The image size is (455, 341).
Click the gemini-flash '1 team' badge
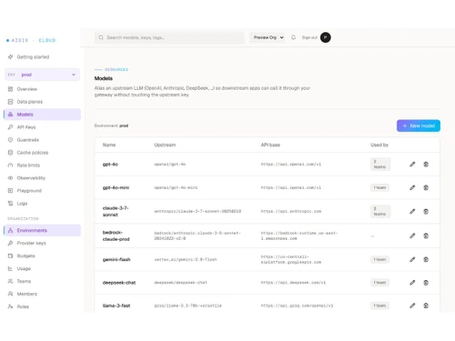click(x=379, y=259)
